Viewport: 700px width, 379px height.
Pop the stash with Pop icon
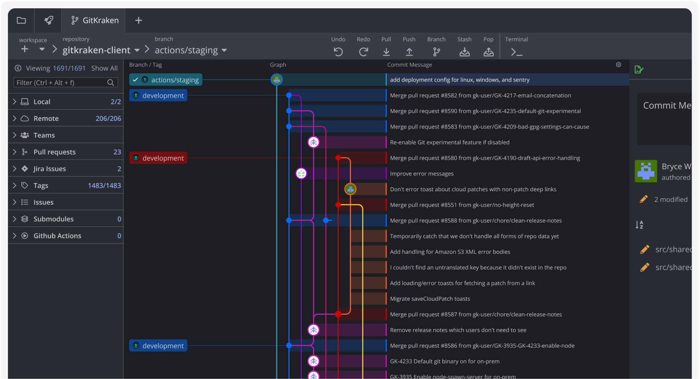click(488, 52)
